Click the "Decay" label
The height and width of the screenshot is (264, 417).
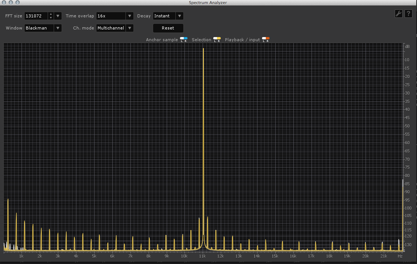(x=144, y=16)
